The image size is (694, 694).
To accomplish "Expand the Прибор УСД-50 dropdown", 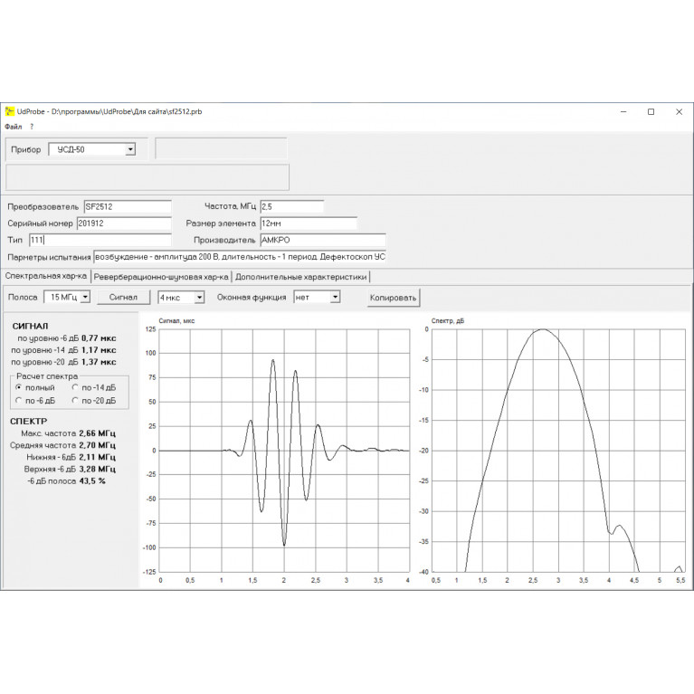I will point(130,149).
